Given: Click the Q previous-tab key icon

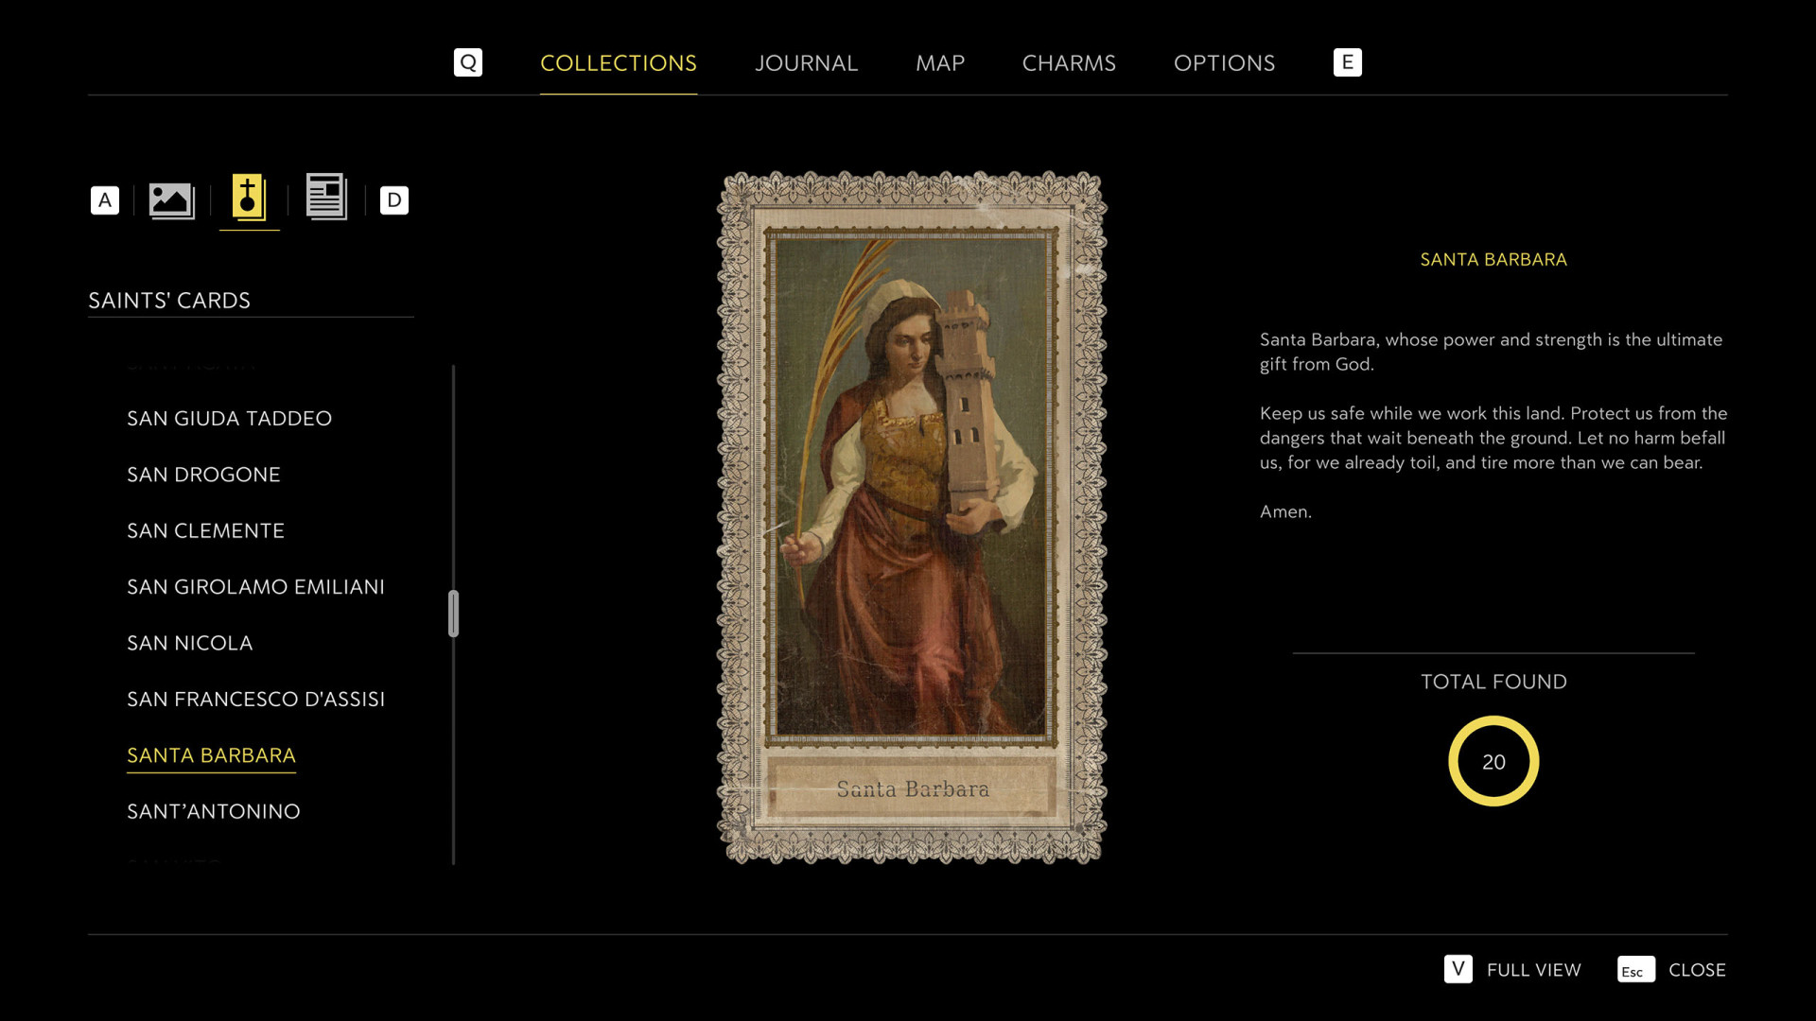Looking at the screenshot, I should (468, 62).
